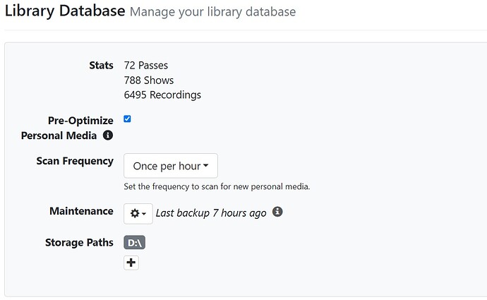Click the Stats label
487x300 pixels.
click(x=101, y=66)
